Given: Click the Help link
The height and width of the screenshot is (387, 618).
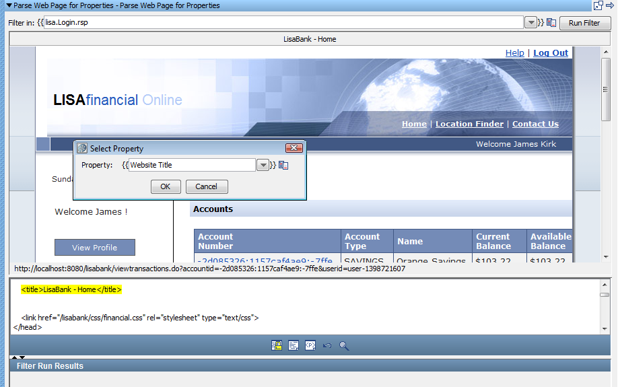Looking at the screenshot, I should [x=515, y=52].
